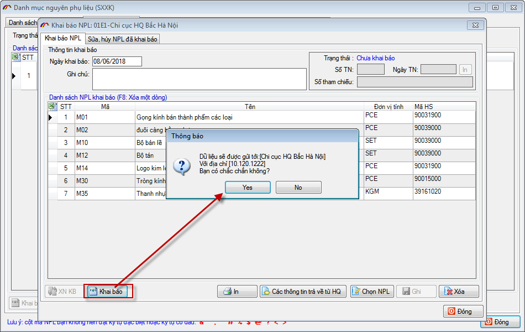The width and height of the screenshot is (525, 332).
Task: Click No in the Thông báo dialog
Action: click(298, 188)
